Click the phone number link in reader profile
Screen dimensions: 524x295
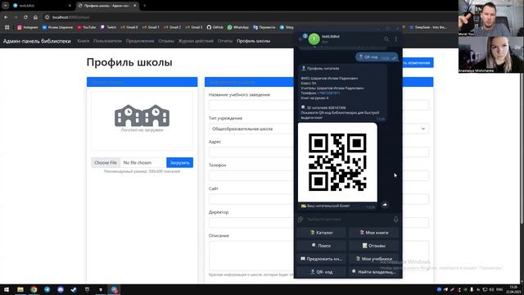click(328, 93)
